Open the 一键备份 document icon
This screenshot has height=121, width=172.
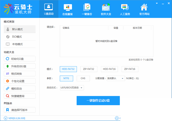(x=87, y=7)
